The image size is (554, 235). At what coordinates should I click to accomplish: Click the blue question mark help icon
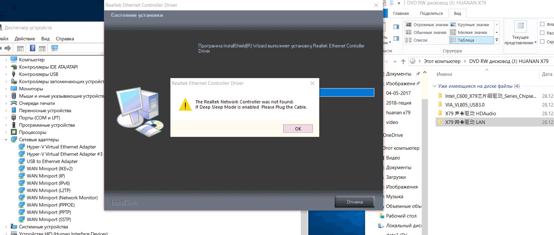click(x=33, y=48)
